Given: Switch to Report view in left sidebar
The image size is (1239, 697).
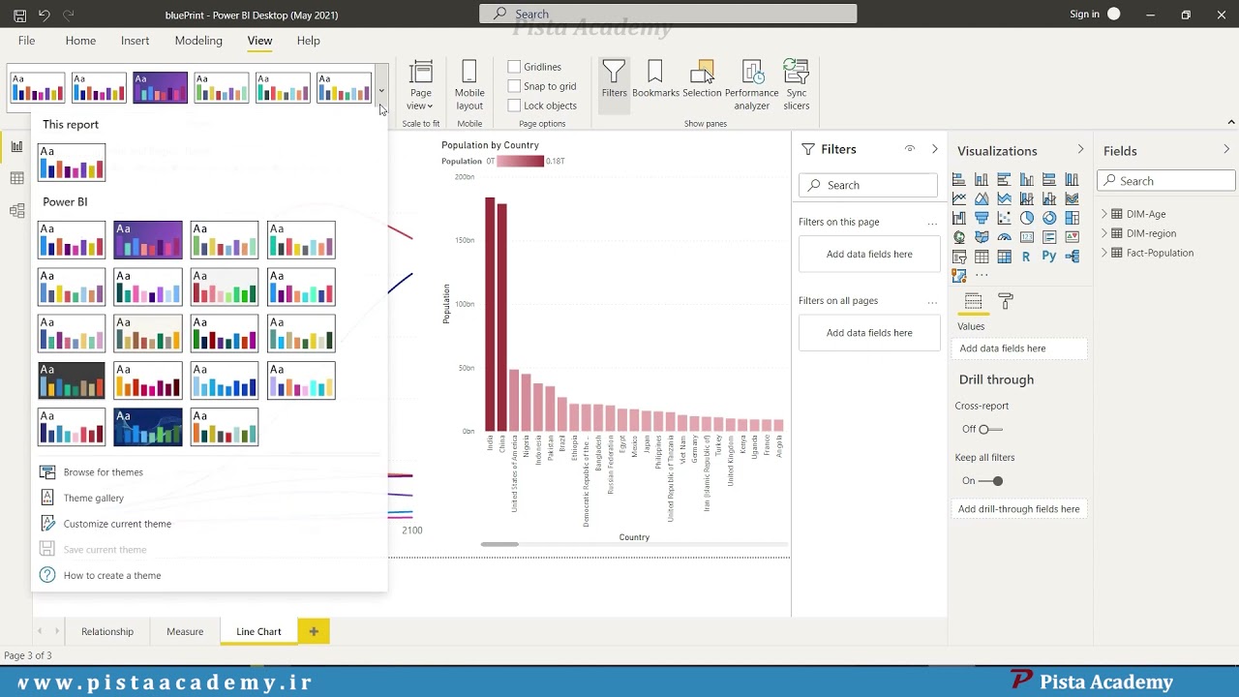Looking at the screenshot, I should (16, 147).
